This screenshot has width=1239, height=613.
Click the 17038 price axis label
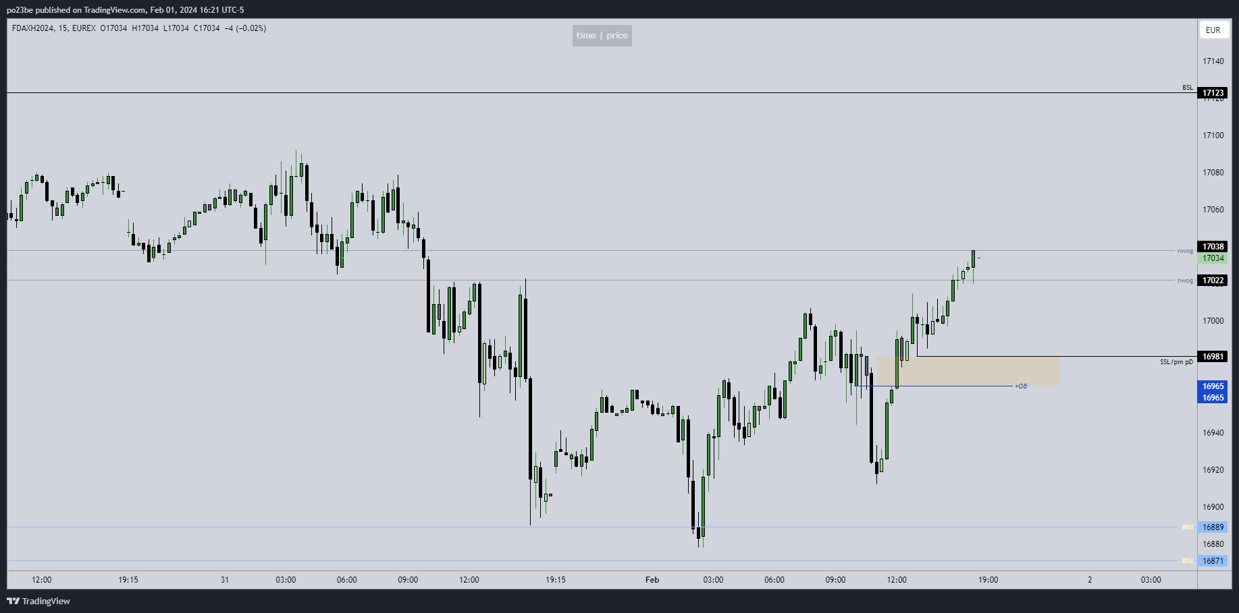click(x=1213, y=247)
